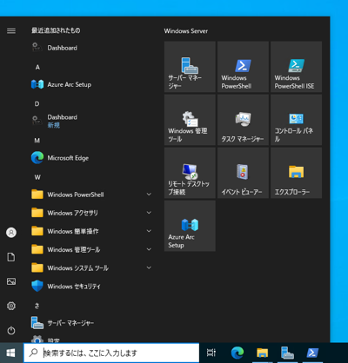Click the letter W group header
348x363 pixels.
(37, 177)
